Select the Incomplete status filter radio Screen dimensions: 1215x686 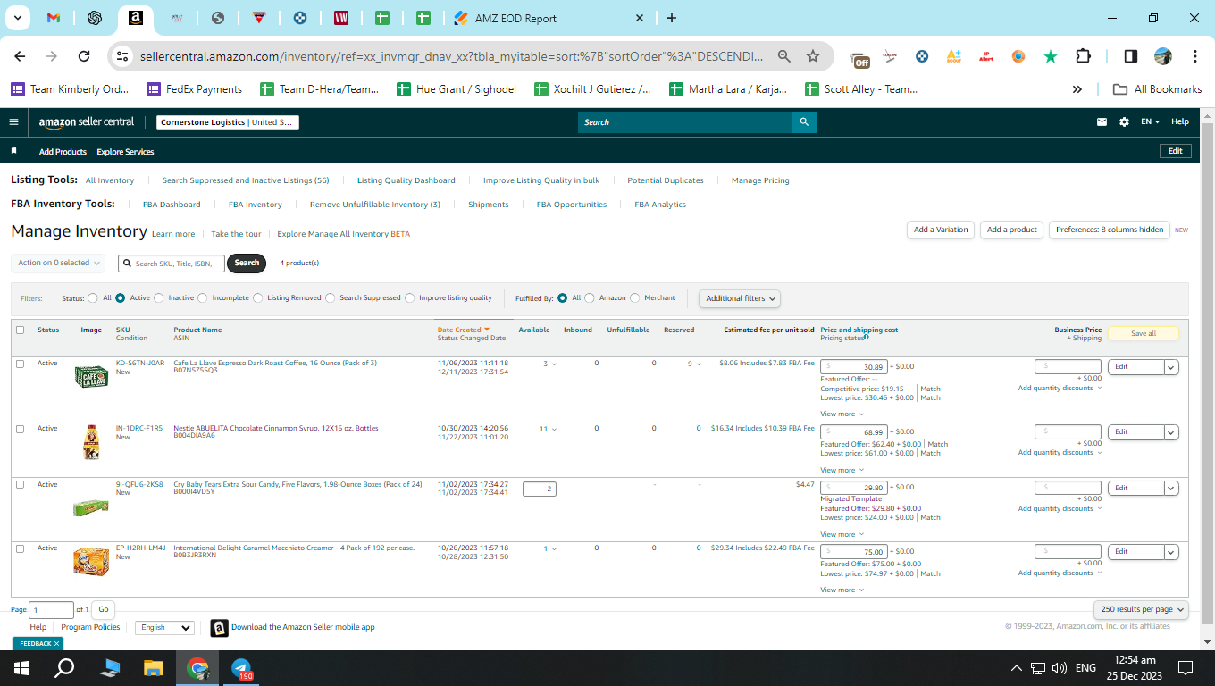click(x=203, y=298)
